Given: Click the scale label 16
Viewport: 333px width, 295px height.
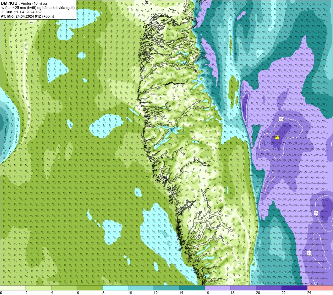Looking at the screenshot, I should coord(207,293).
